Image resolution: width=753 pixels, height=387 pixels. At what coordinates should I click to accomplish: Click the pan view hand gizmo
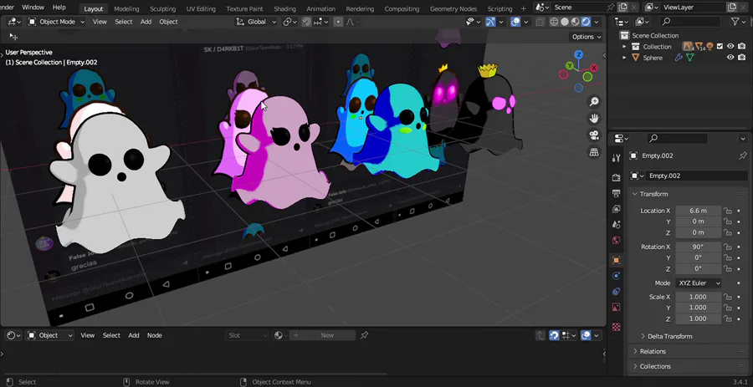(x=594, y=119)
